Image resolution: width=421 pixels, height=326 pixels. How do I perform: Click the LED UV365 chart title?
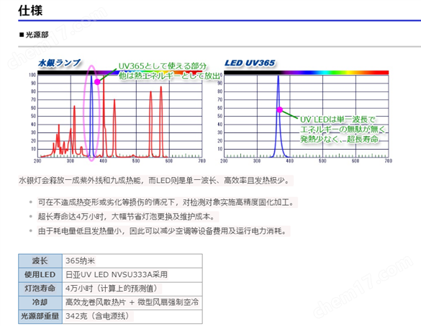[250, 63]
